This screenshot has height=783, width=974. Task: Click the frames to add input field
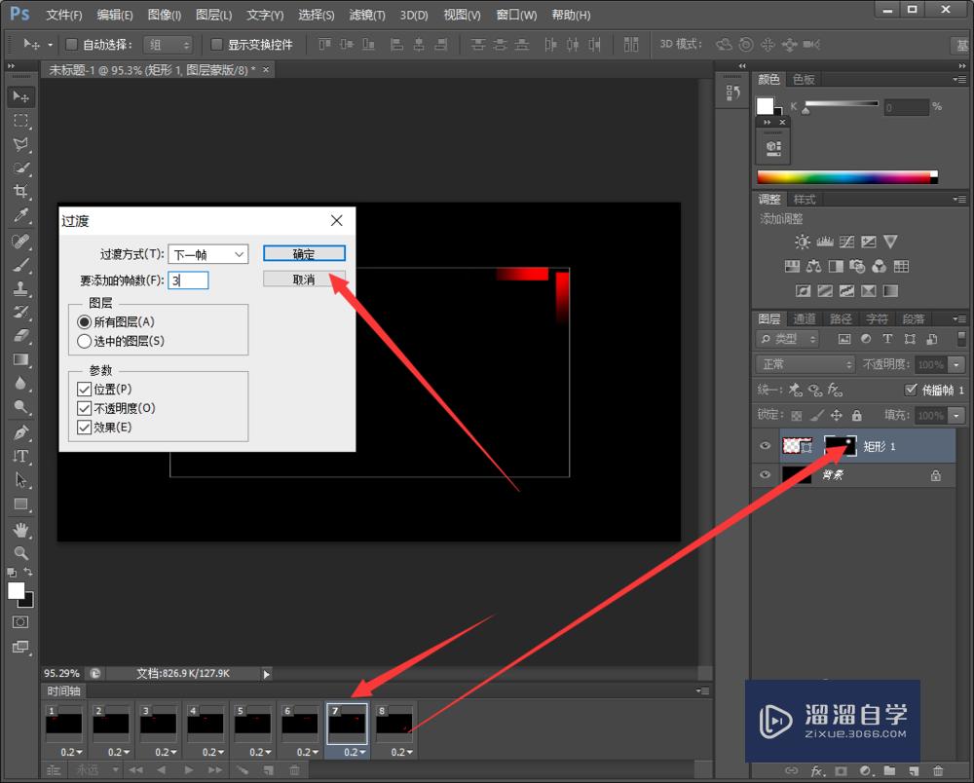click(x=188, y=280)
